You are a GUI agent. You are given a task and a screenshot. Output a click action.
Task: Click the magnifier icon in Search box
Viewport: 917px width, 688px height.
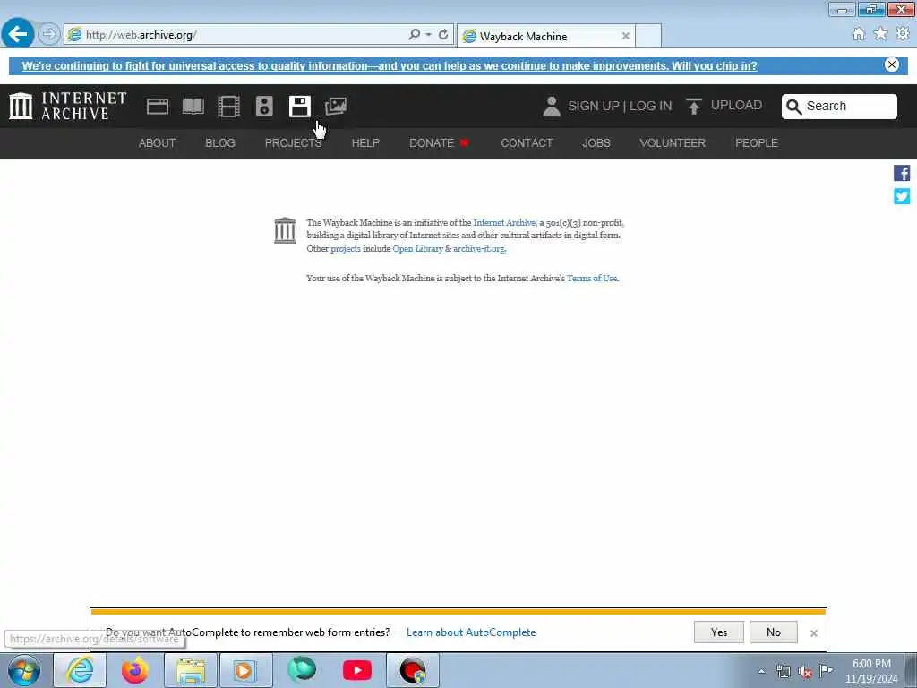coord(793,107)
